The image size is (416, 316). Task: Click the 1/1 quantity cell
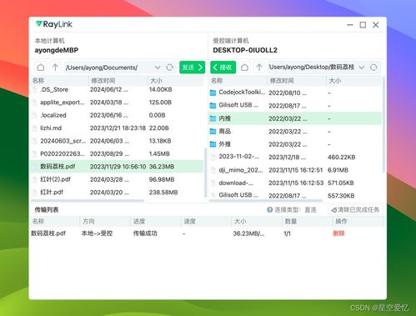[287, 233]
